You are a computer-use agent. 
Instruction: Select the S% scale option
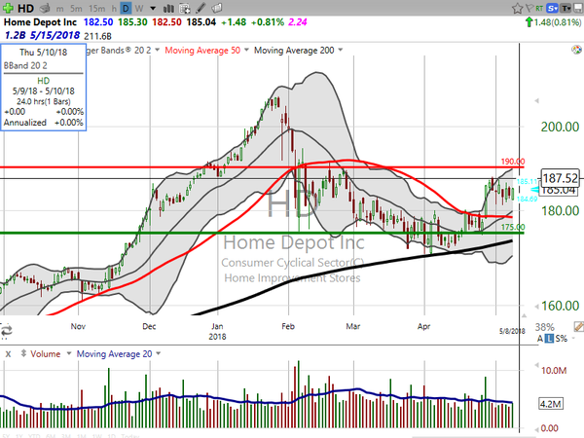click(x=561, y=339)
